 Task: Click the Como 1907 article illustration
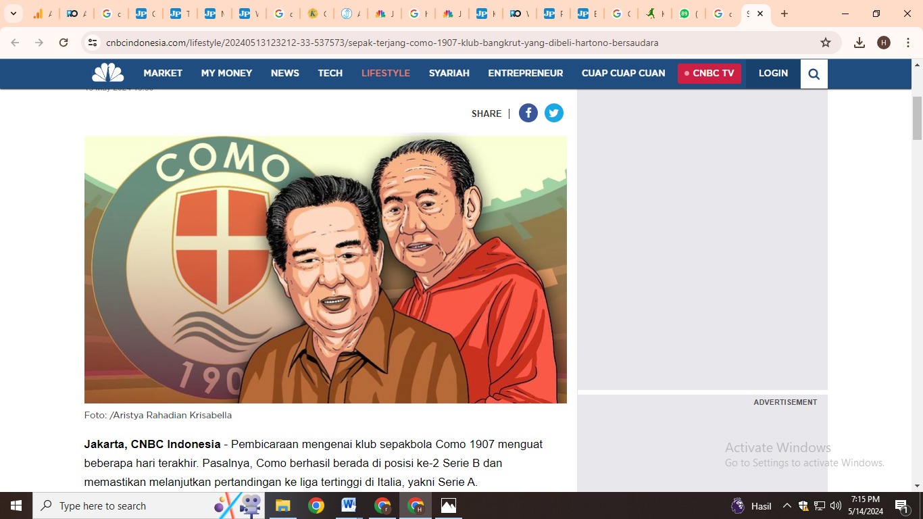click(325, 269)
